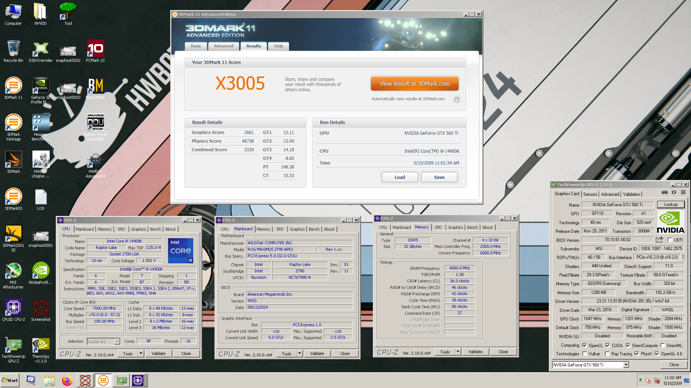Launch D3DOverrider shortcut
The width and height of the screenshot is (691, 388).
click(x=41, y=51)
